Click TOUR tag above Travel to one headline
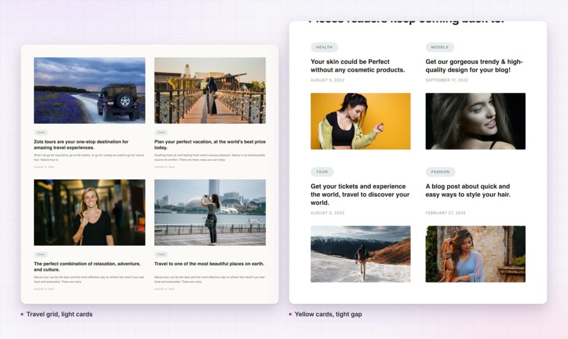The image size is (568, 339). (x=161, y=255)
